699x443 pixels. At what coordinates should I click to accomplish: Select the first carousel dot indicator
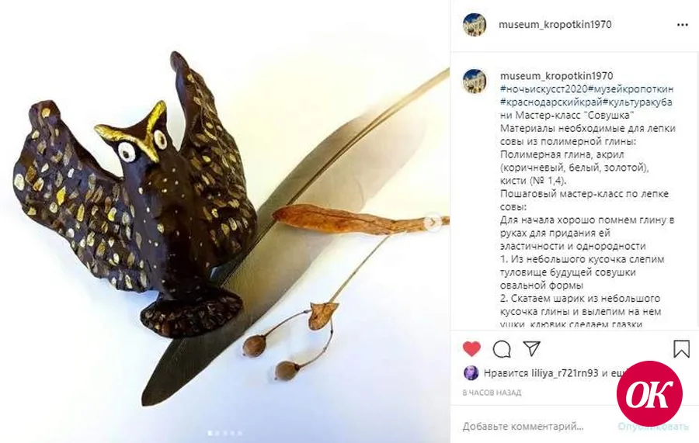(x=210, y=433)
